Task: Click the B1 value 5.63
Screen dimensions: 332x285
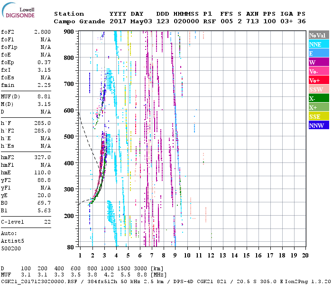Action: (x=44, y=210)
